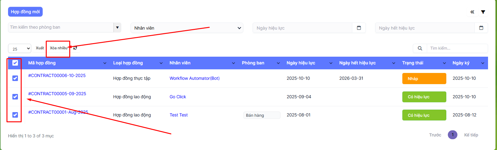Go to page 1 in pagination

click(452, 135)
